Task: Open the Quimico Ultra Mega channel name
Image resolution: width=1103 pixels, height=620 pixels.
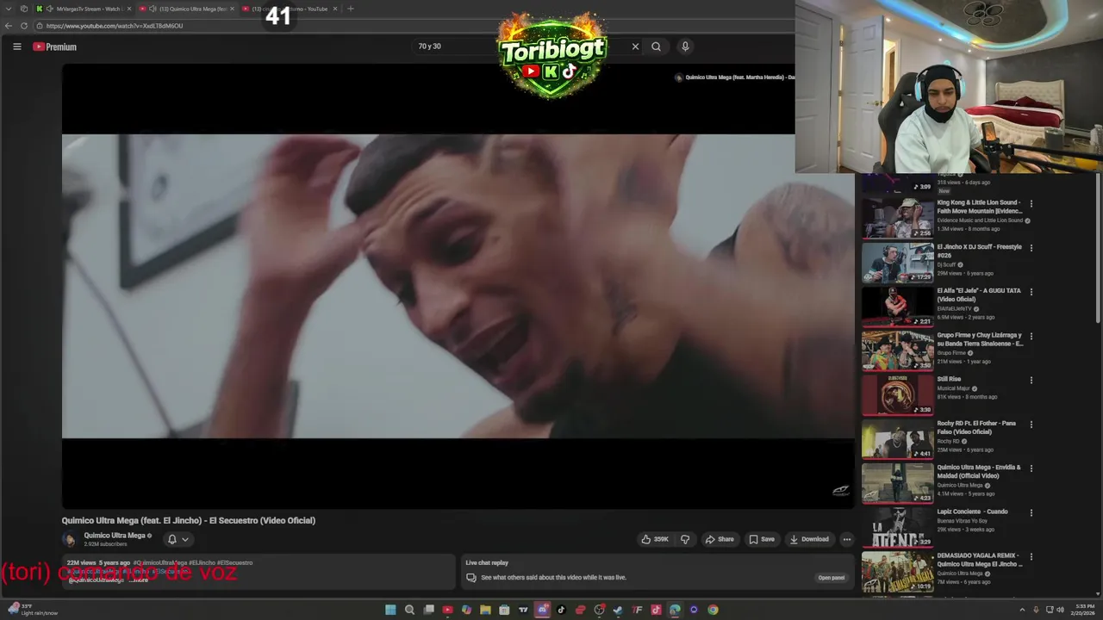Action: [115, 536]
